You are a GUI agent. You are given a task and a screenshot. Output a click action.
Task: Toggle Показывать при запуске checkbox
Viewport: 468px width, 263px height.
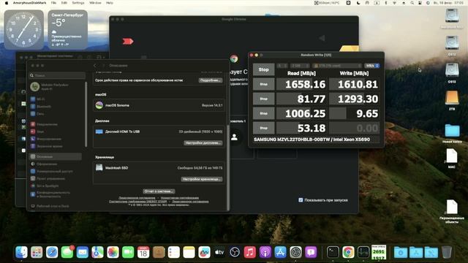(301, 200)
